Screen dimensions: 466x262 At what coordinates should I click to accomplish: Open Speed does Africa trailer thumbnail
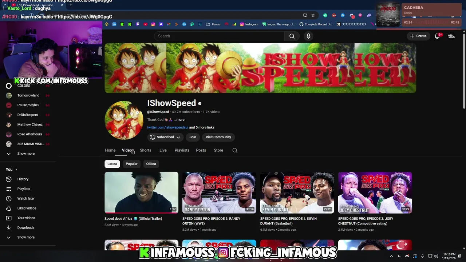coord(141,192)
